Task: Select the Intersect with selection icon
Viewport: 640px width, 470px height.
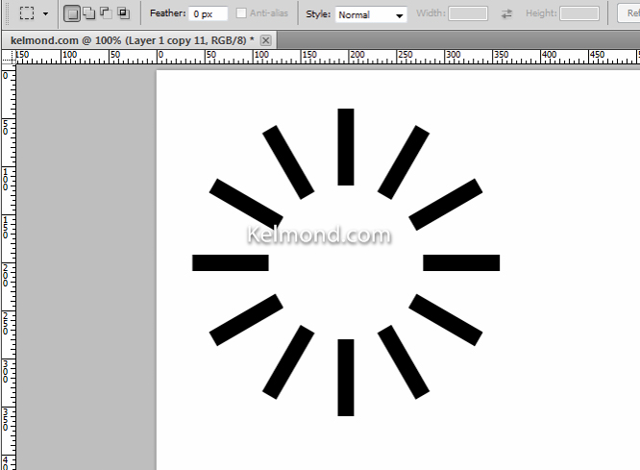Action: coord(123,13)
